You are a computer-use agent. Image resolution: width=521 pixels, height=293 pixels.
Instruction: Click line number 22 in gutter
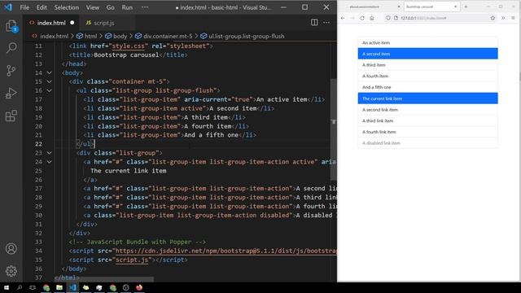point(38,144)
